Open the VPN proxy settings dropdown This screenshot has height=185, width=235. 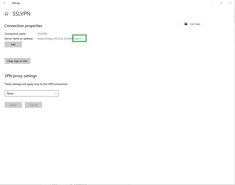[x=31, y=93]
